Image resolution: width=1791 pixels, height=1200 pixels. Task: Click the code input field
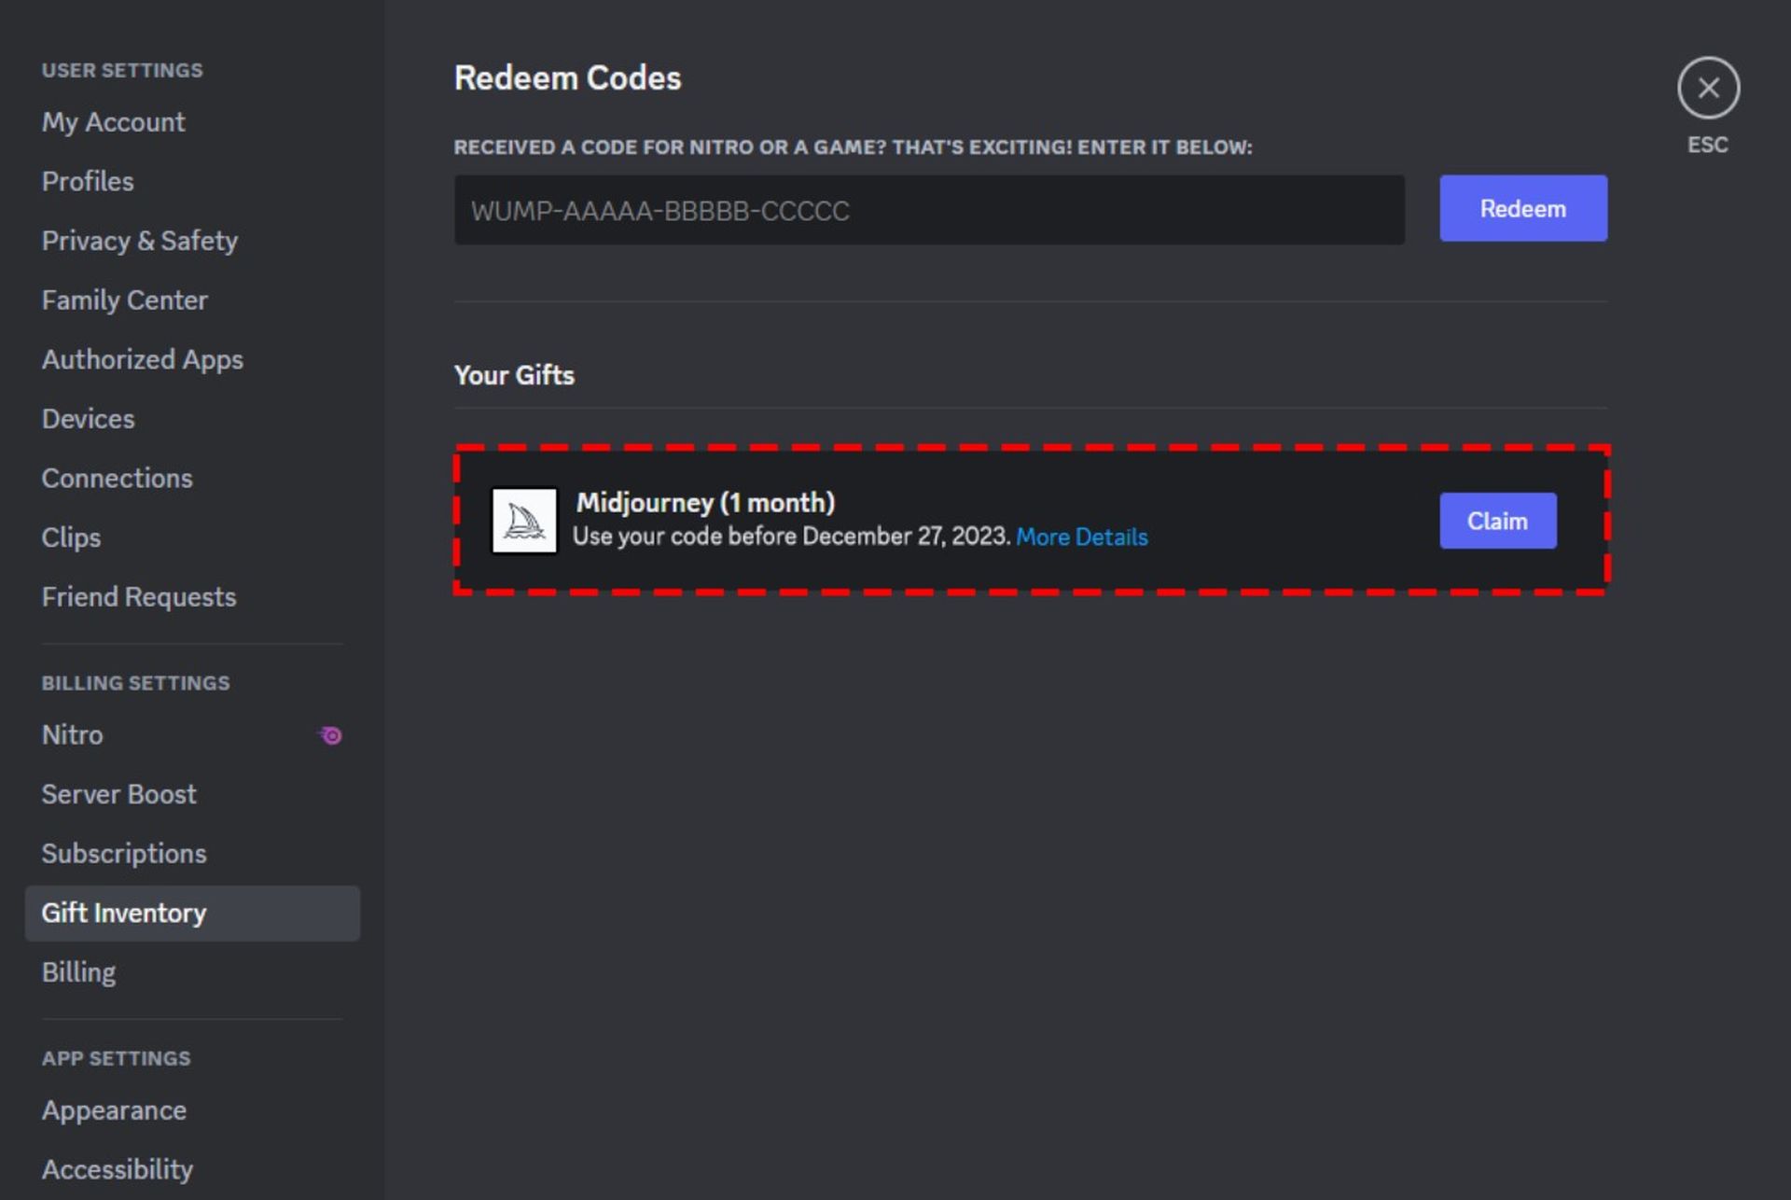click(x=929, y=209)
